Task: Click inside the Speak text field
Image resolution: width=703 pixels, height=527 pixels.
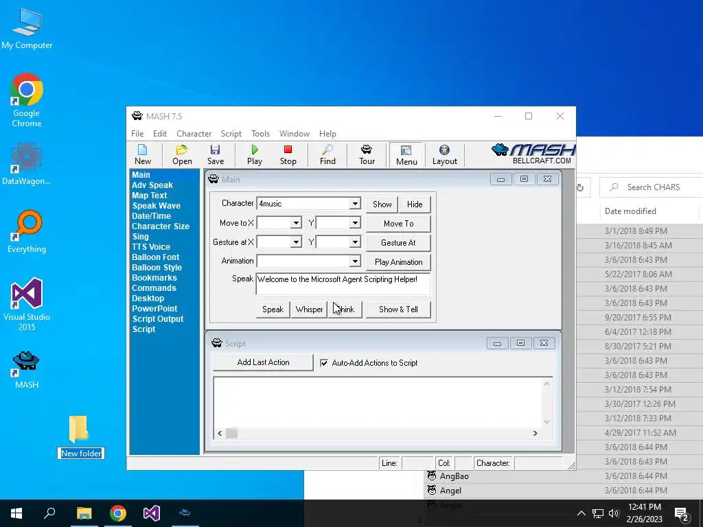Action: click(x=343, y=283)
